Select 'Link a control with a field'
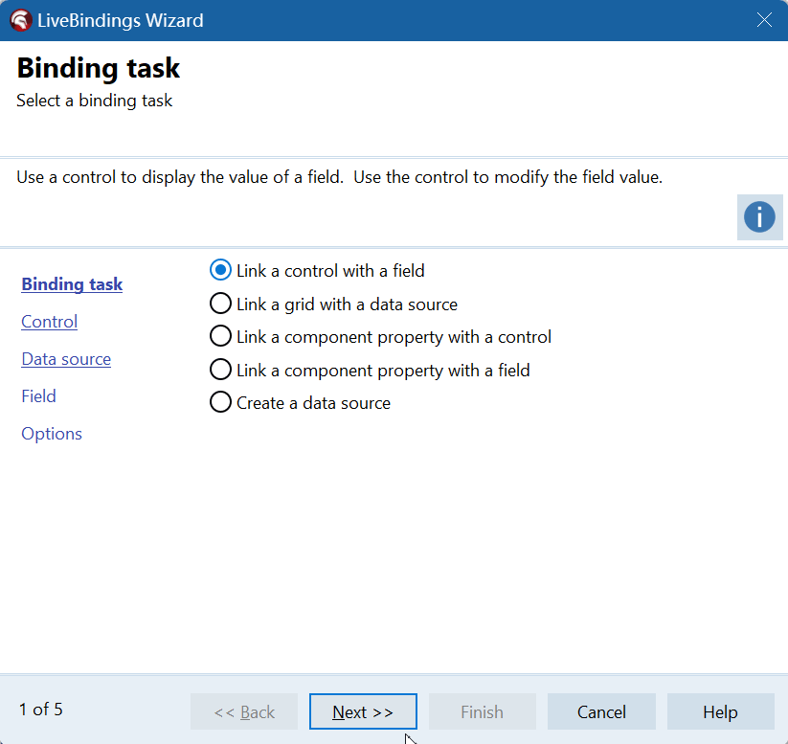The height and width of the screenshot is (744, 788). pyautogui.click(x=221, y=271)
